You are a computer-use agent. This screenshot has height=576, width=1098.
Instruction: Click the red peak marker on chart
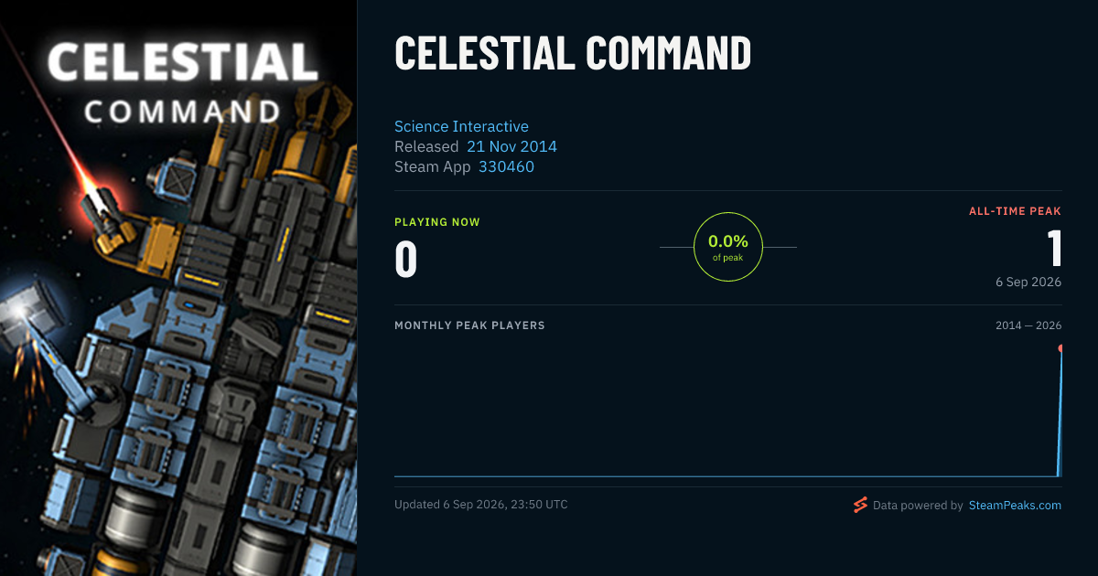[x=1060, y=348]
